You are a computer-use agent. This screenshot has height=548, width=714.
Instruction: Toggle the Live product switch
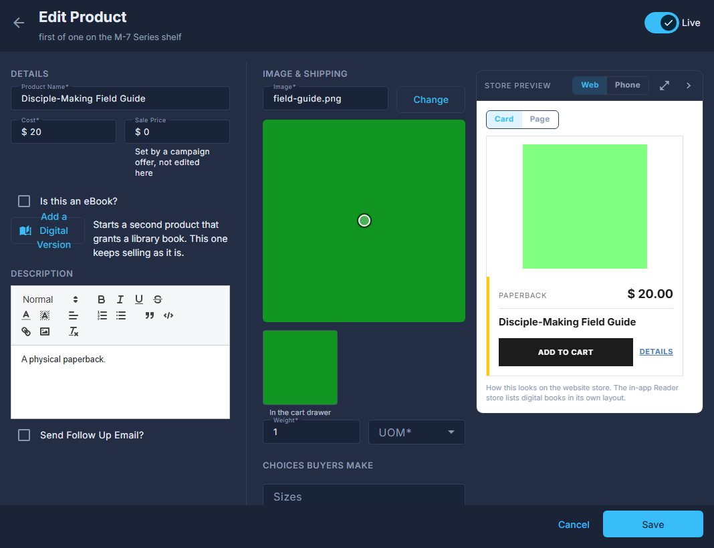click(x=661, y=23)
